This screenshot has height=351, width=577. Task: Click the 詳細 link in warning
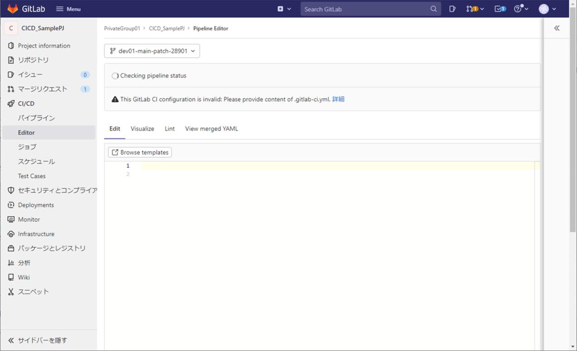[x=339, y=99]
